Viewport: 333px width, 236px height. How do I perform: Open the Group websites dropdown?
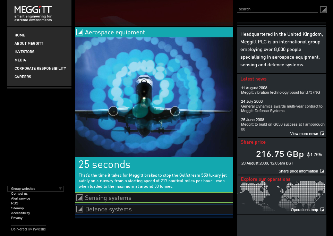point(35,189)
